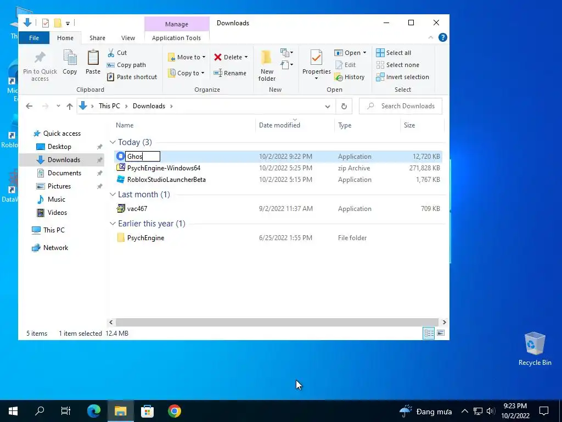Image resolution: width=562 pixels, height=422 pixels.
Task: Click Paste shortcut in ribbon
Action: point(132,77)
